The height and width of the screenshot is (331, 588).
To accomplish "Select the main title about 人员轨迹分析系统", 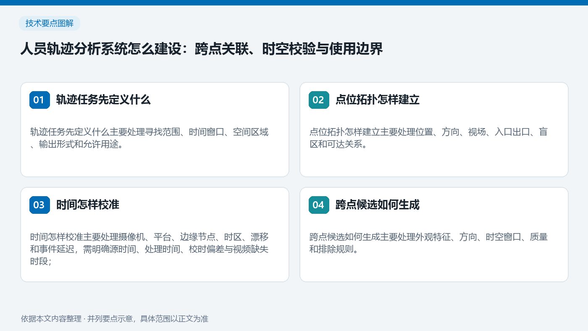I will click(202, 50).
